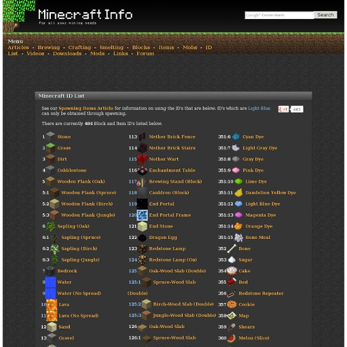The width and height of the screenshot is (347, 347).
Task: Click the Cookie item icon
Action: (x=232, y=304)
